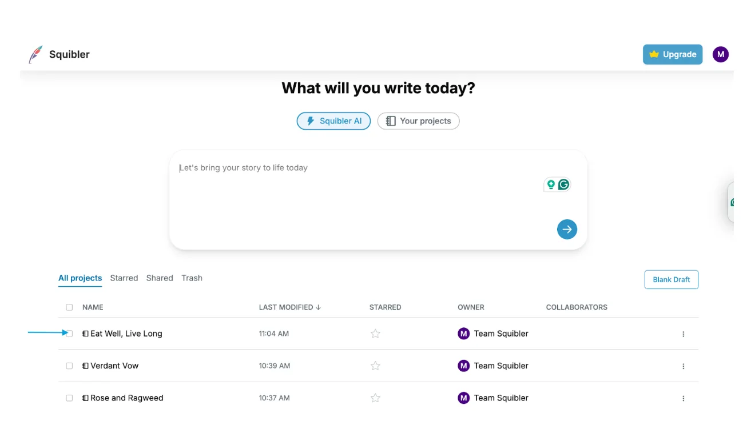Switch to the Shared tab
Image resolution: width=747 pixels, height=441 pixels.
coord(160,278)
